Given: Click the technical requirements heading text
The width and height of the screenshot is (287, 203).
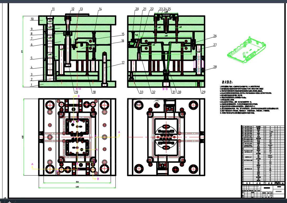Looking at the screenshot, I should tap(227, 82).
